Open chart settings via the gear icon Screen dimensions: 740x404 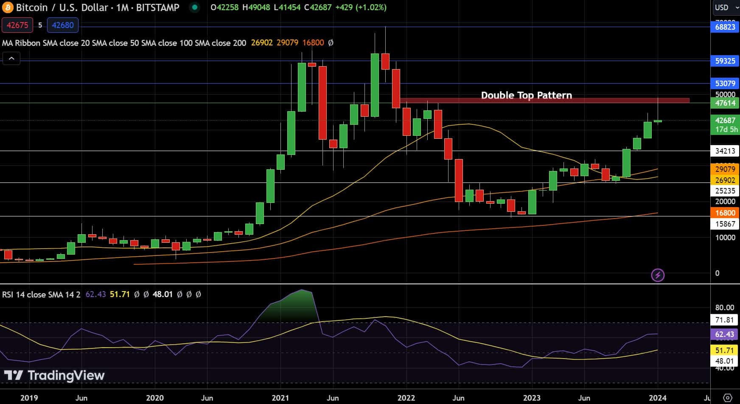(729, 397)
